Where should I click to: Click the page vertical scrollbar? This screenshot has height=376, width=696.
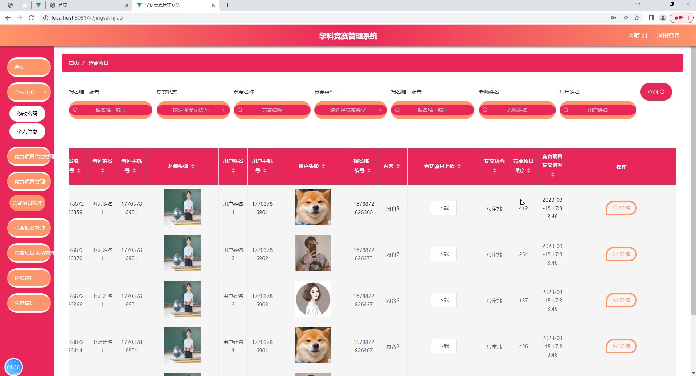tap(693, 181)
